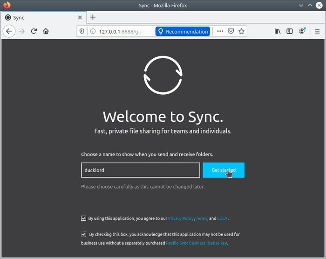Close the Firefox window

pyautogui.click(x=319, y=5)
